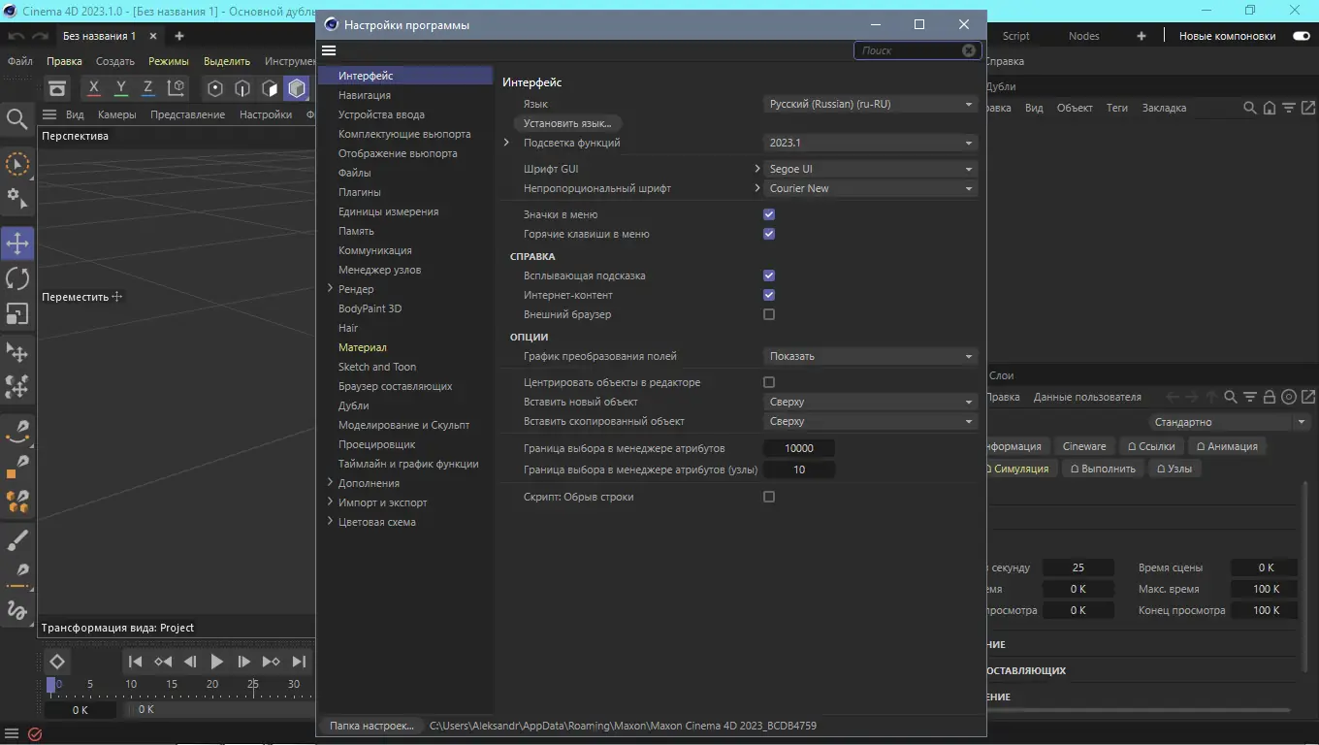The height and width of the screenshot is (745, 1319).
Task: Expand the 'Рендер' tree category
Action: (330, 289)
